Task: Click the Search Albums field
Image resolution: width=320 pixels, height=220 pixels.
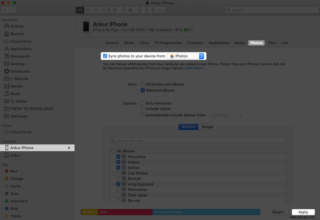Action: pyautogui.click(x=198, y=141)
